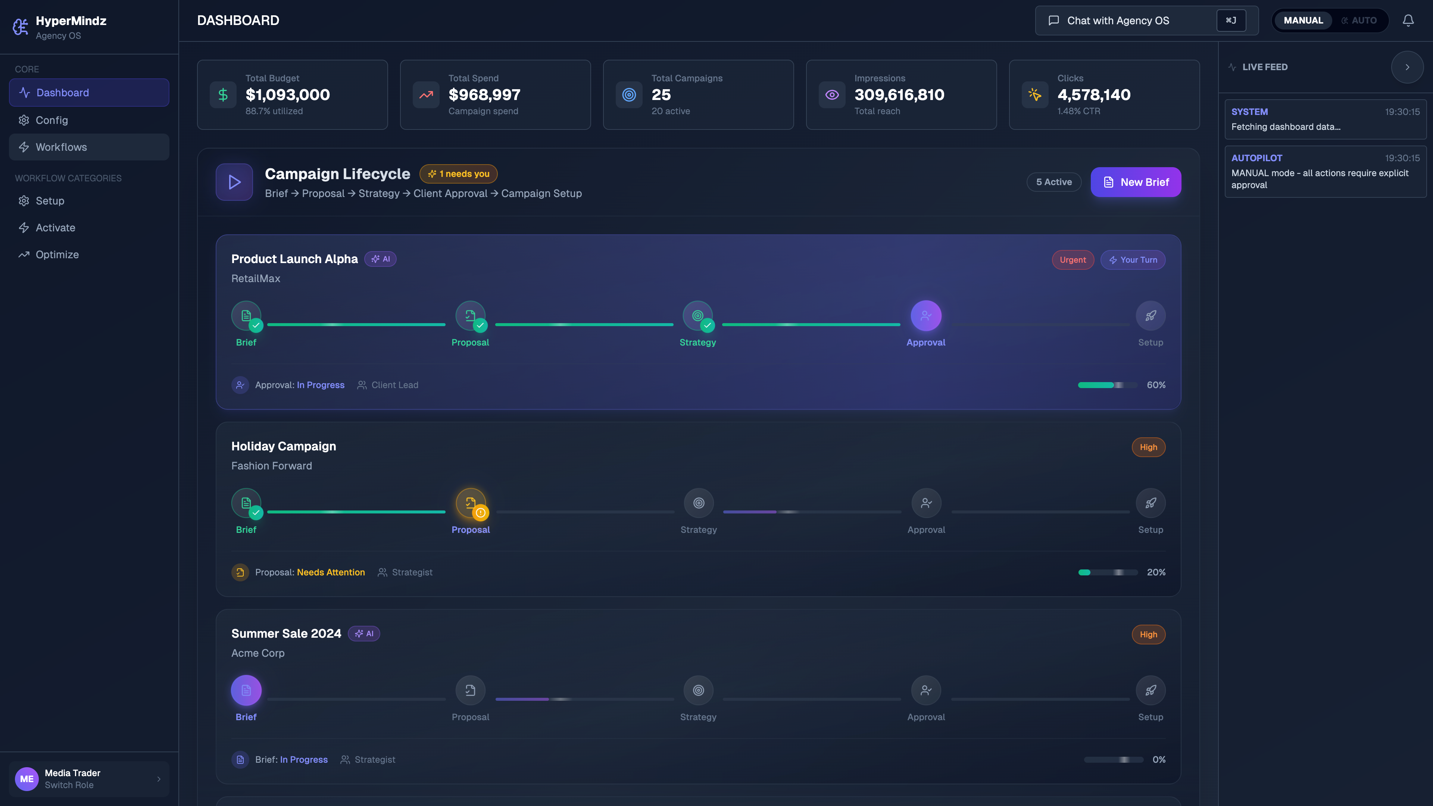Toggle the AI badge on Summer Sale 2024
This screenshot has width=1433, height=806.
(364, 633)
